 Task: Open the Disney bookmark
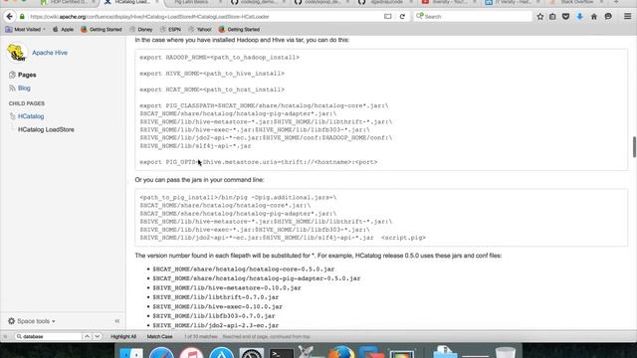[141, 29]
